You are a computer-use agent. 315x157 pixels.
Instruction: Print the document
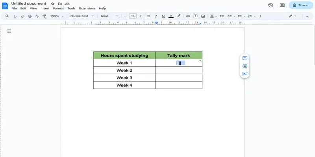coord(30,16)
